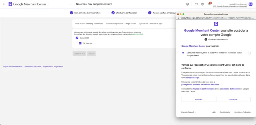The height and width of the screenshot is (125, 256).
Task: Click the Connexion : comptes Google popup title
Action: (x=216, y=14)
